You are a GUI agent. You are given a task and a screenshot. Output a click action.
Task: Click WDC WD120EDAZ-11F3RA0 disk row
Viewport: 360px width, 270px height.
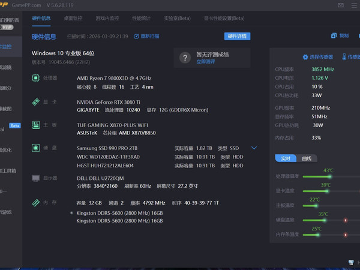tap(160, 157)
